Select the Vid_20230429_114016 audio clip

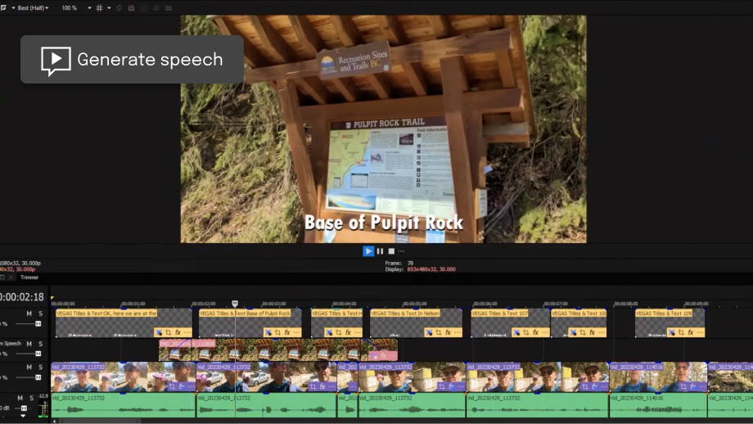click(x=658, y=405)
